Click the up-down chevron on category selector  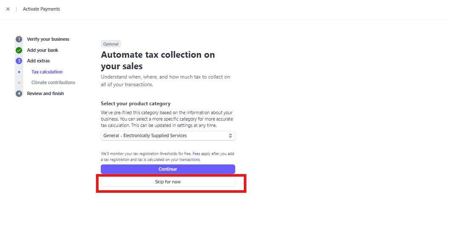point(230,135)
